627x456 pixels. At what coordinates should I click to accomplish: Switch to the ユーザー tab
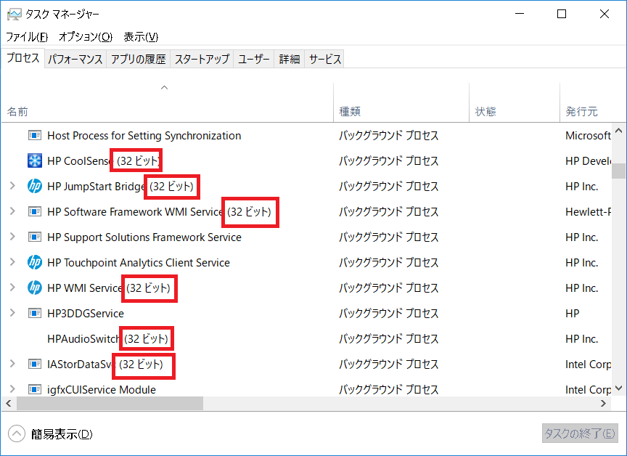pos(254,60)
